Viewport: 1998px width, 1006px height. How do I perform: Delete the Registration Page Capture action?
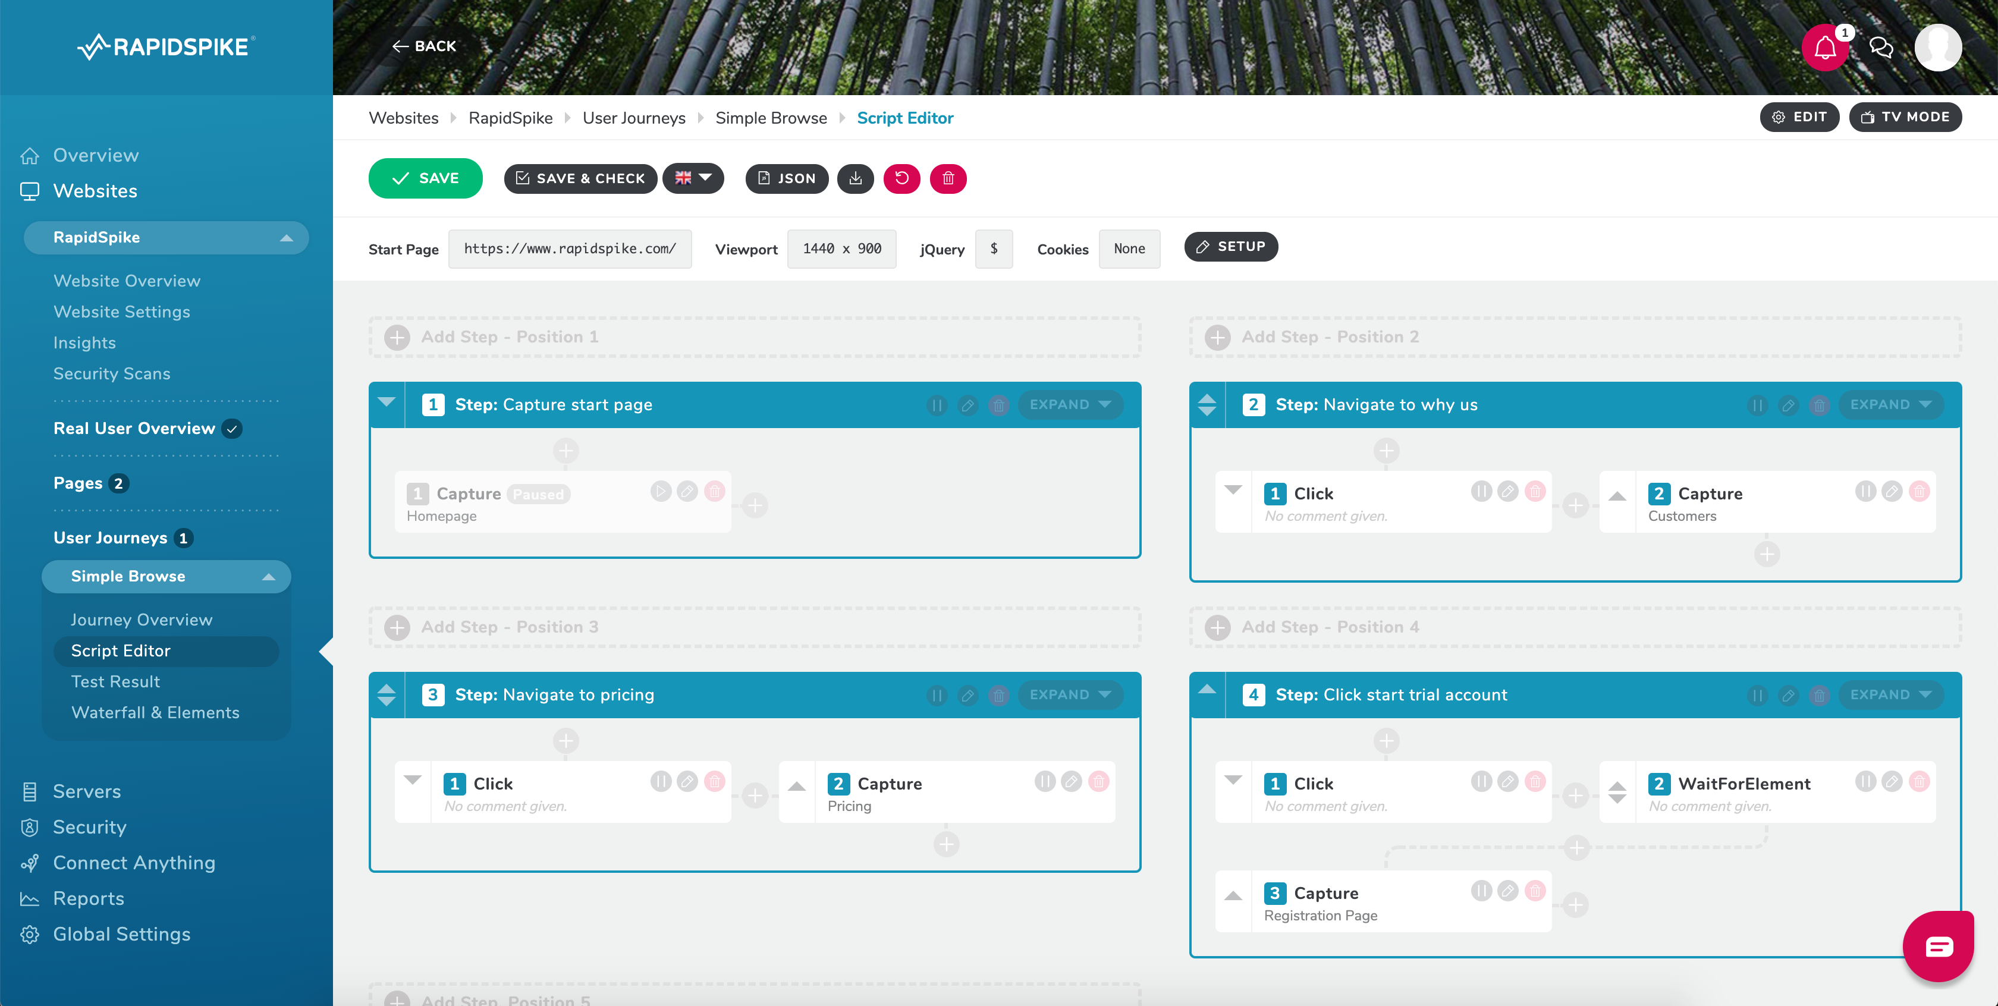click(x=1535, y=891)
